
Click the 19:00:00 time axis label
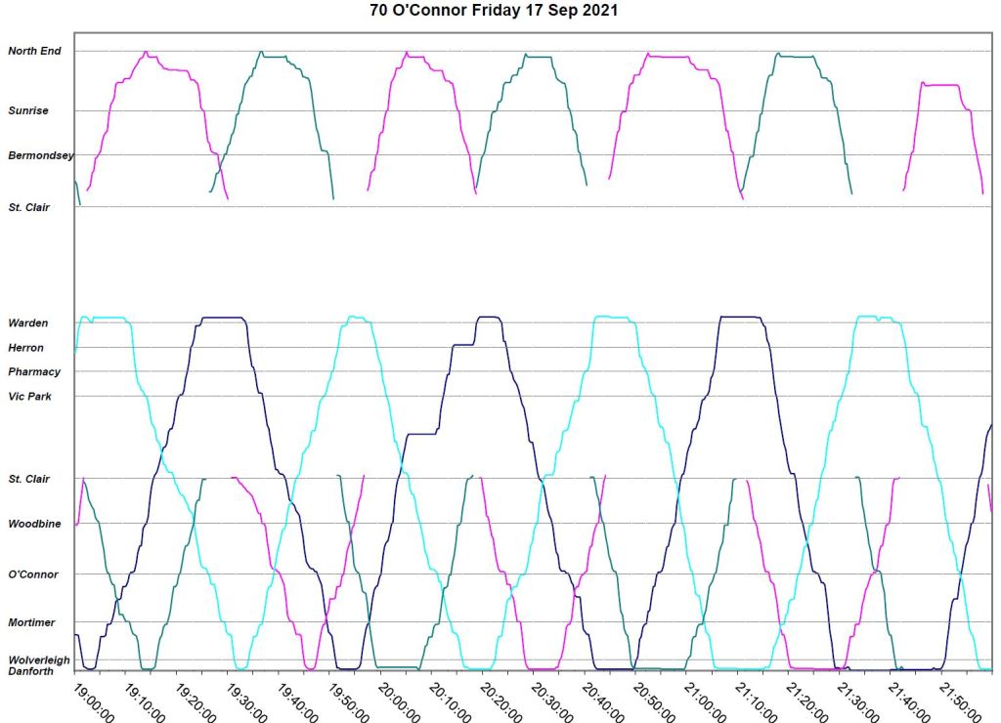pos(94,702)
